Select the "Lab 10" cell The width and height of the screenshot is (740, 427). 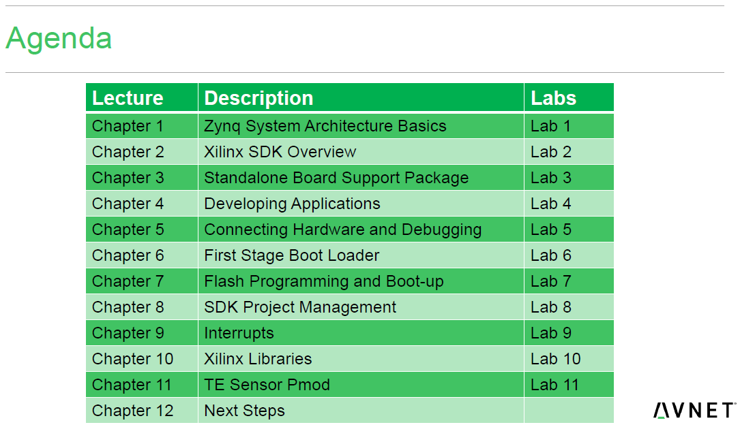569,359
